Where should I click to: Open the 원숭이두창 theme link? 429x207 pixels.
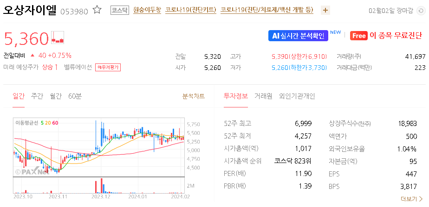[x=147, y=10]
